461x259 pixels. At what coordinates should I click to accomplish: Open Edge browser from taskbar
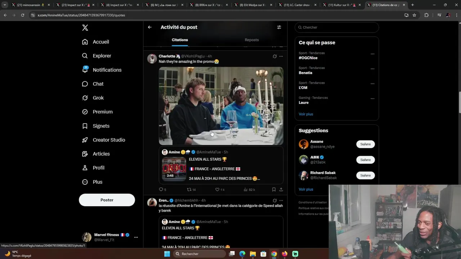(x=242, y=254)
